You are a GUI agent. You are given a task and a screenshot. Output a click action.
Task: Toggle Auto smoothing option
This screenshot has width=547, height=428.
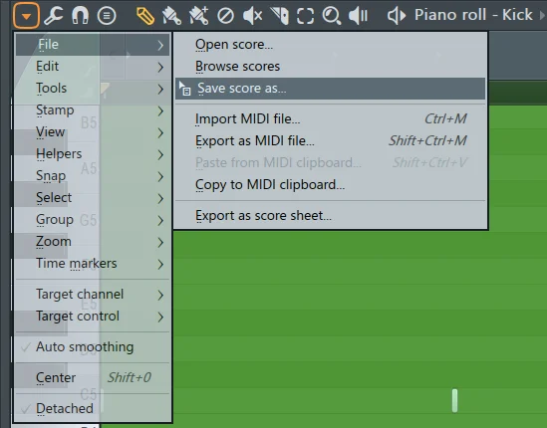pos(93,347)
